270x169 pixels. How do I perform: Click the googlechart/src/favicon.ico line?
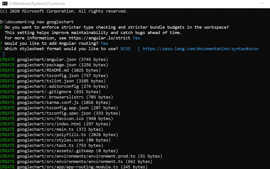57,119
